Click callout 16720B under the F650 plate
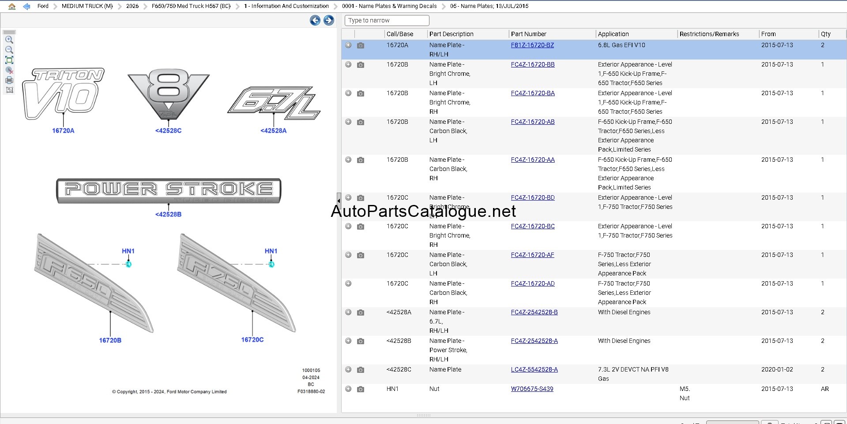847x424 pixels. tap(110, 340)
